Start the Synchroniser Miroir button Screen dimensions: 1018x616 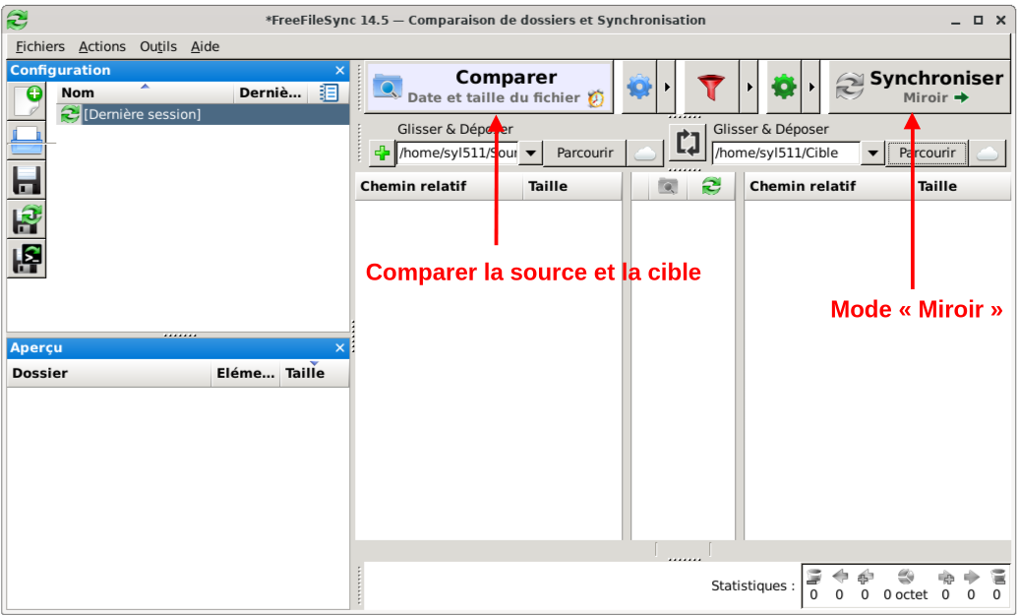[920, 87]
